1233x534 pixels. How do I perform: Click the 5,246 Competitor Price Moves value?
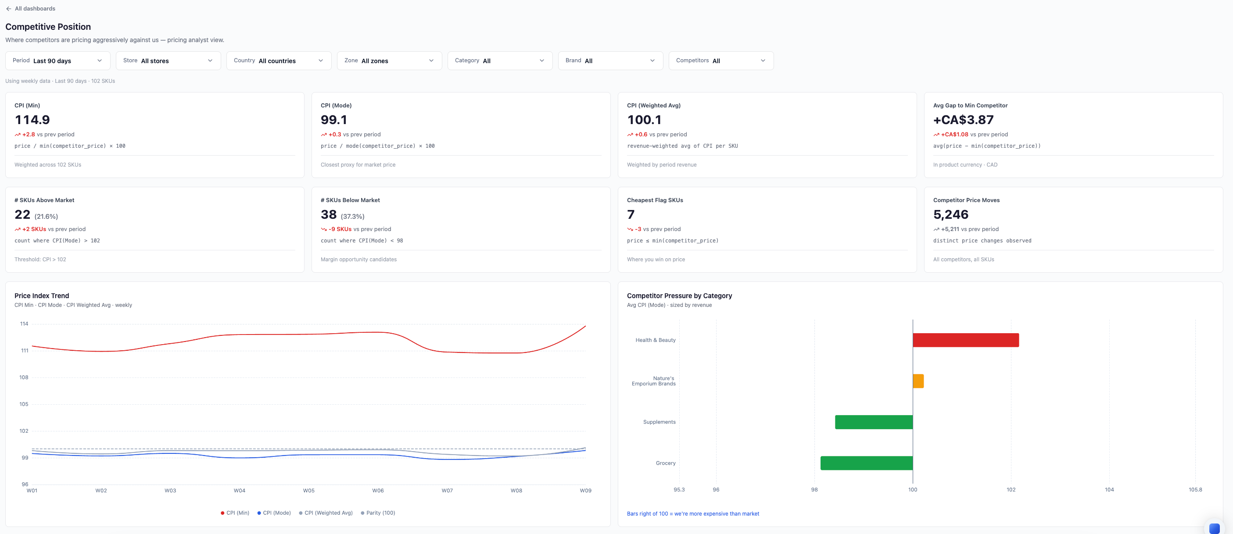click(951, 215)
